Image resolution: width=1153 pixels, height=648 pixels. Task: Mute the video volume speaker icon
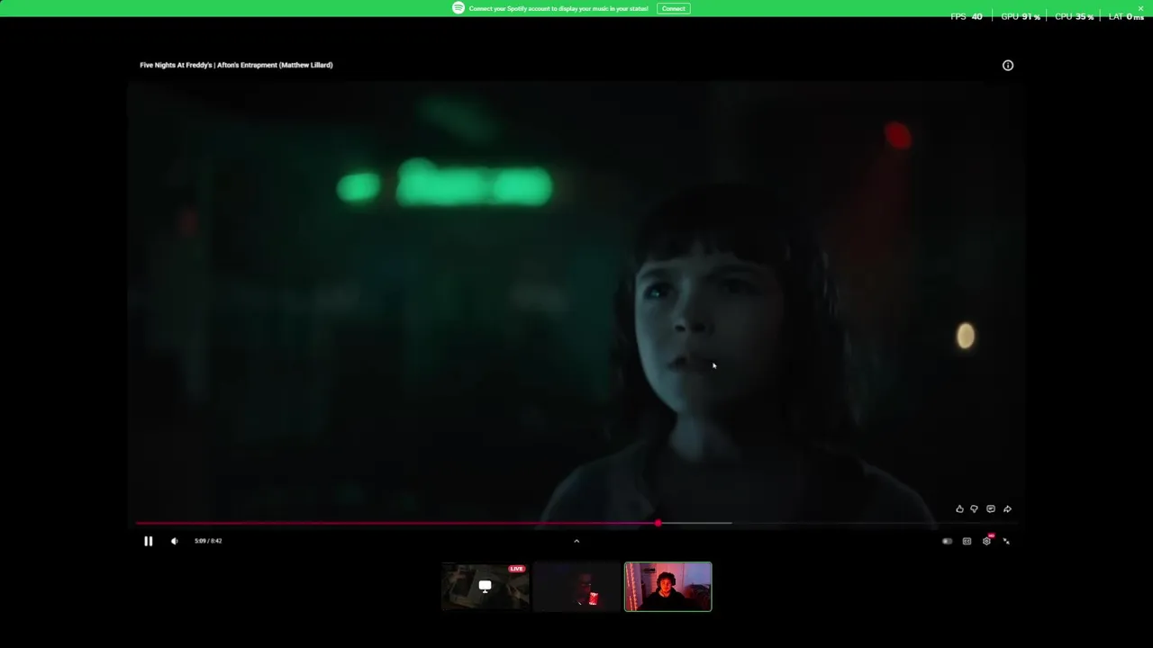(174, 541)
